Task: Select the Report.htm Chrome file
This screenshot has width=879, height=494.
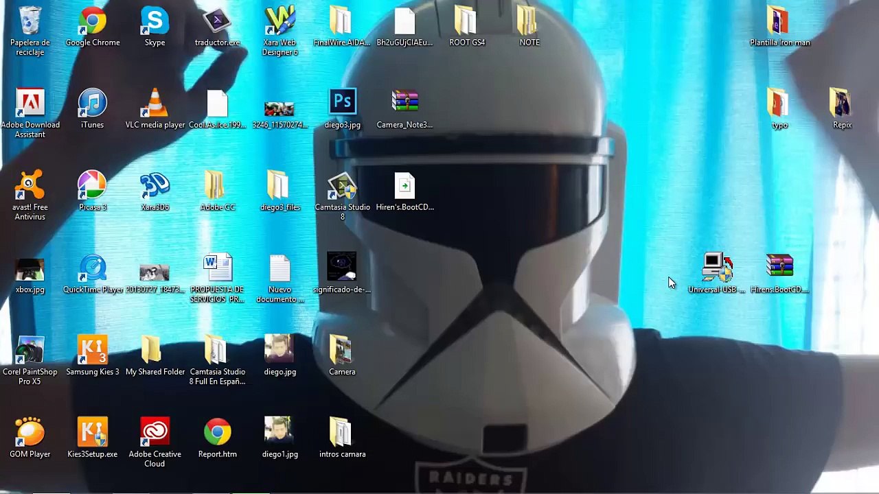Action: point(217,432)
